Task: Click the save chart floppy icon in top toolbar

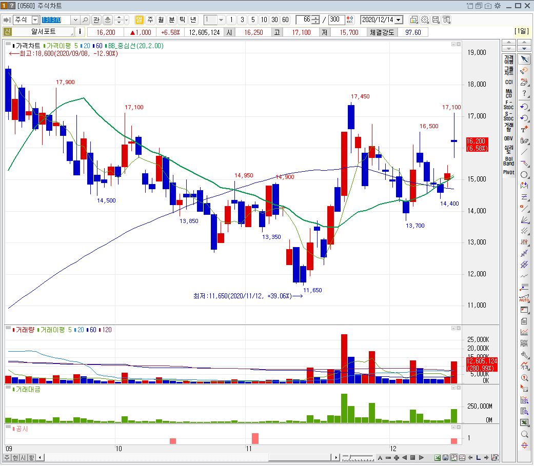Action: coord(436,20)
